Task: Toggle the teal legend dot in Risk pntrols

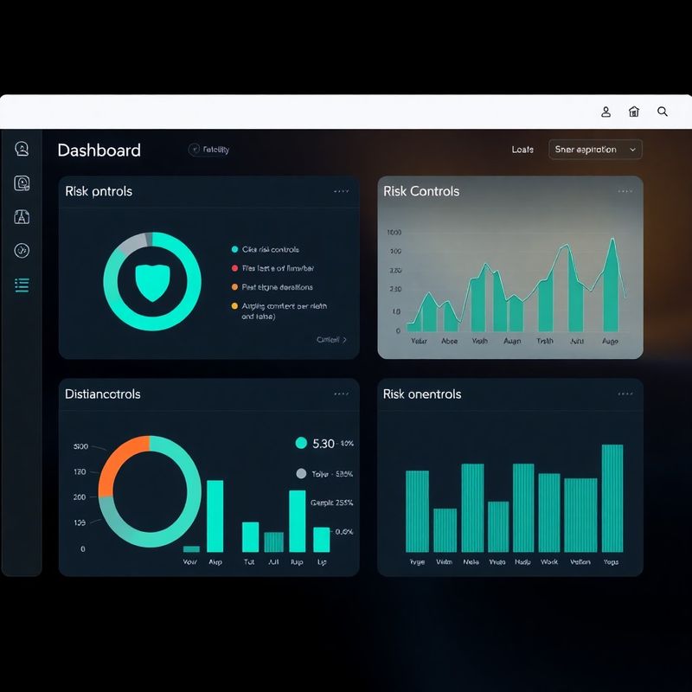Action: [234, 249]
